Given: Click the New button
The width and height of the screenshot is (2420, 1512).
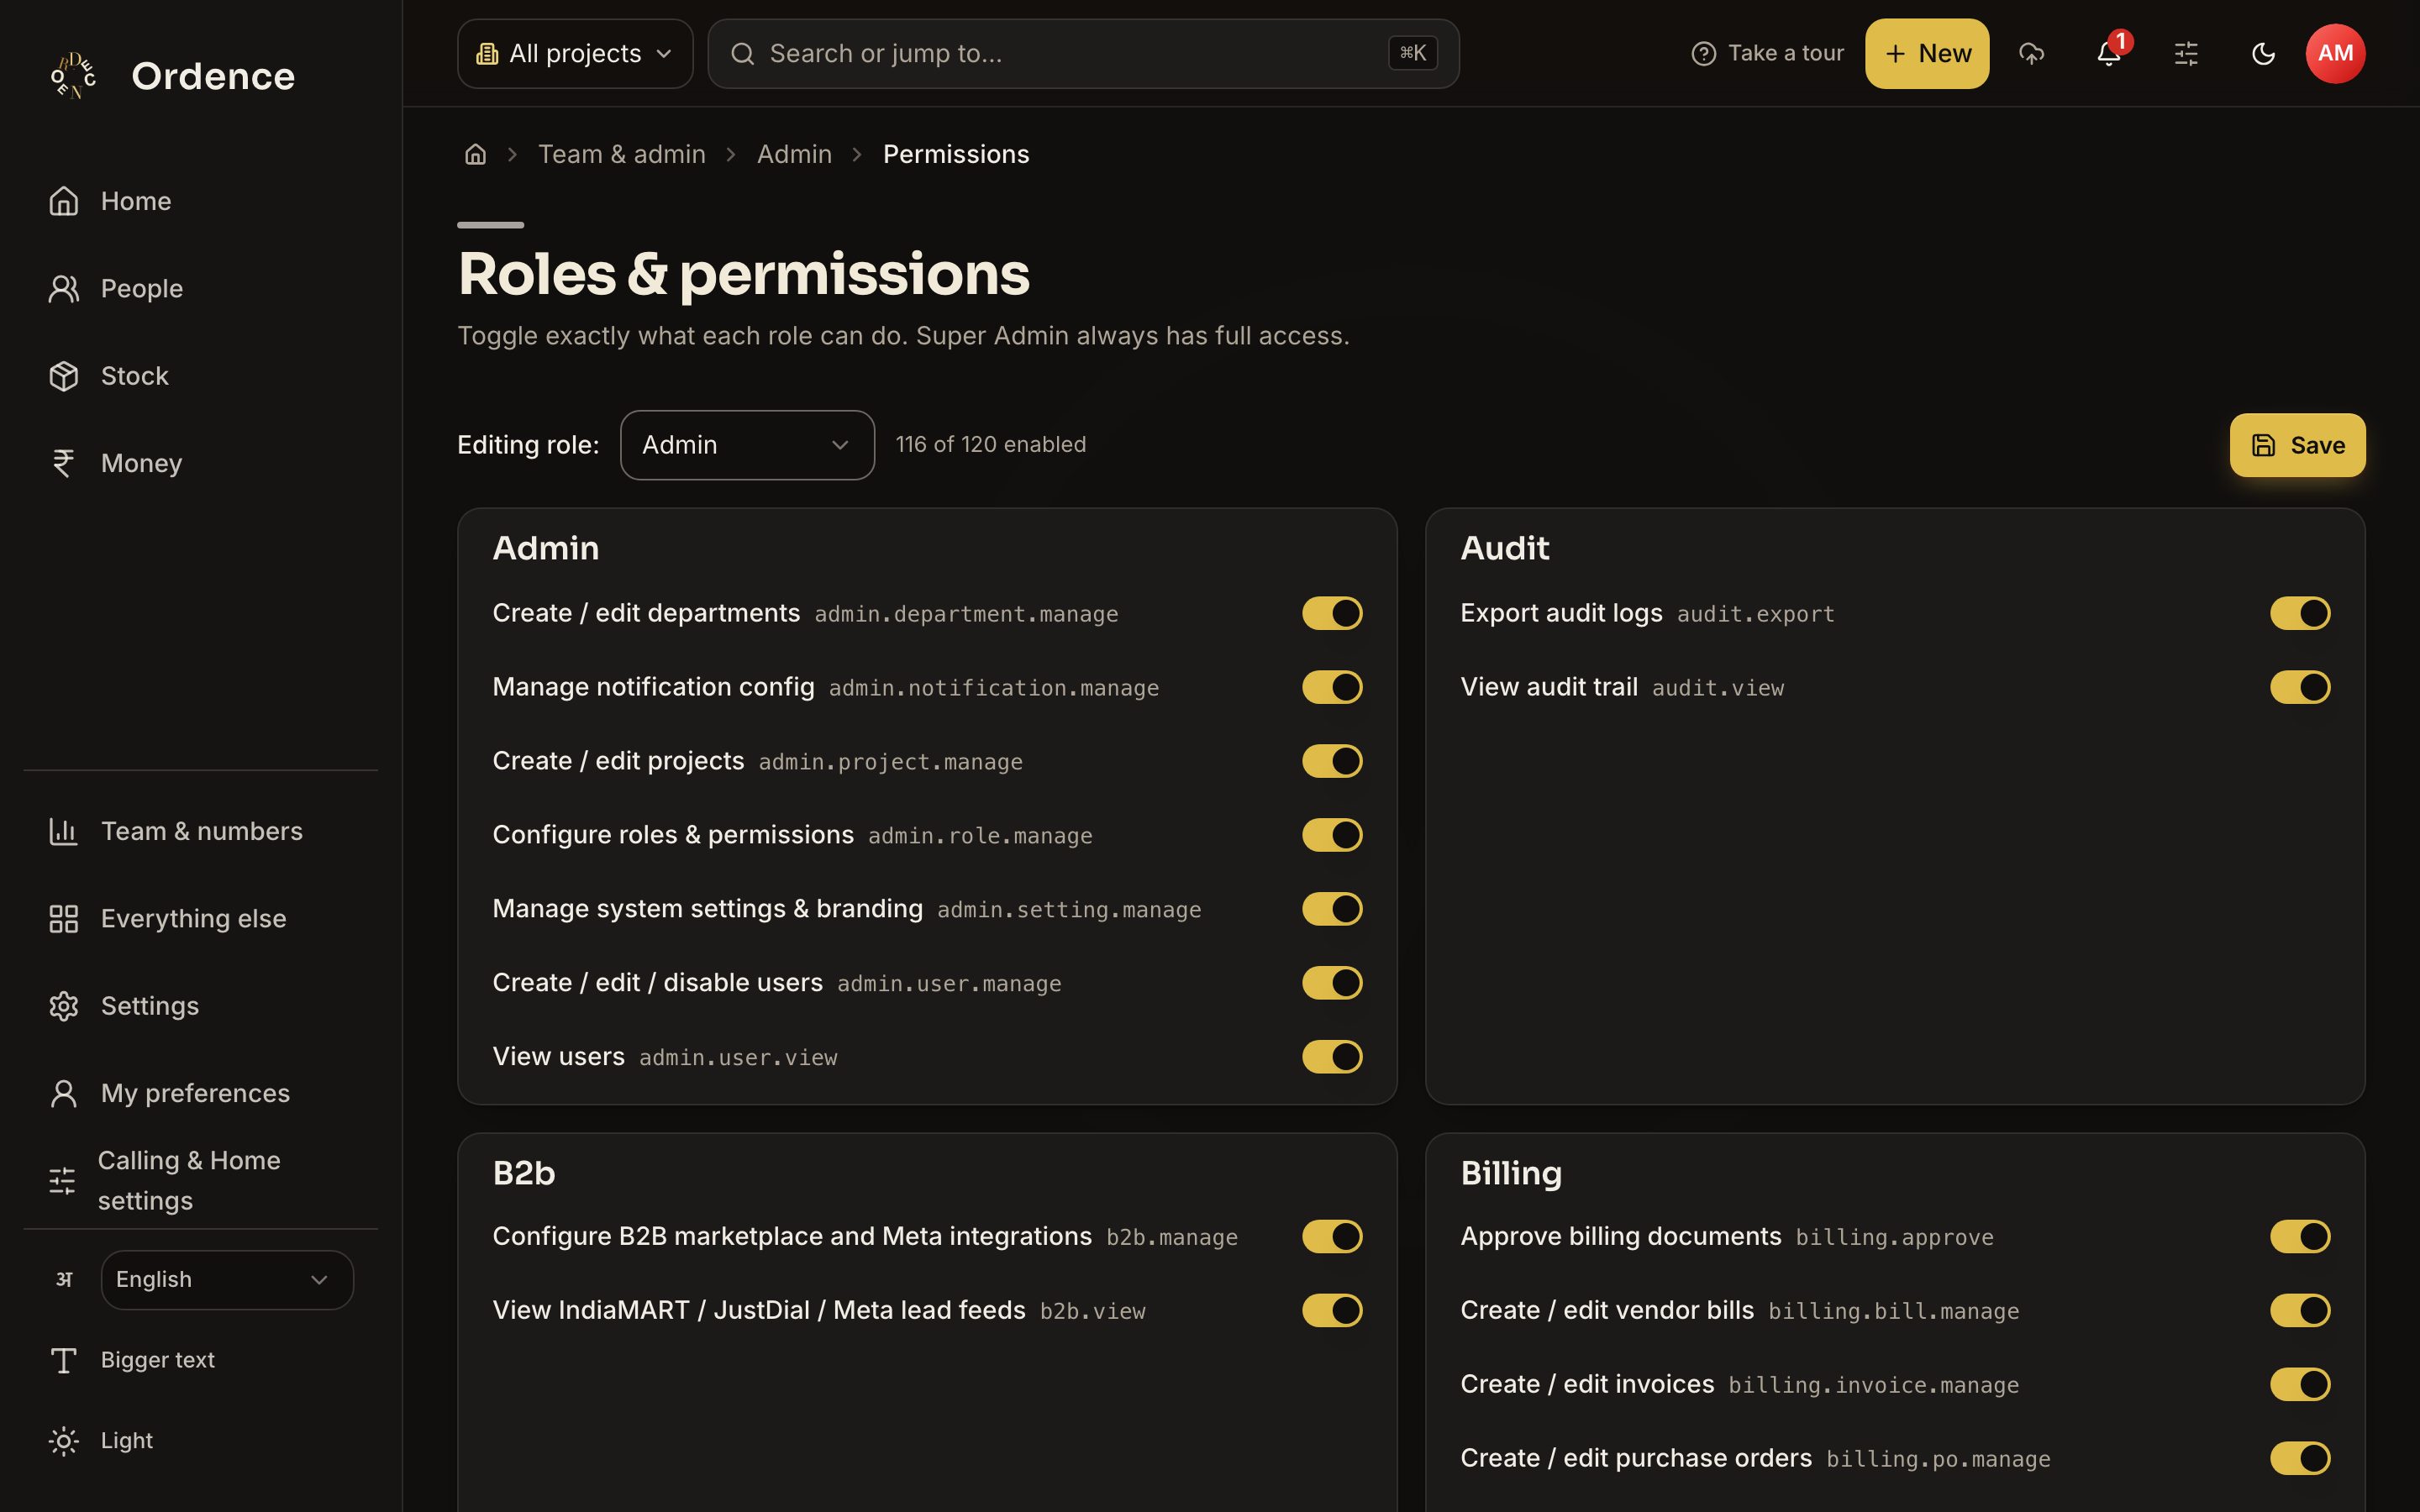Looking at the screenshot, I should pyautogui.click(x=1926, y=53).
